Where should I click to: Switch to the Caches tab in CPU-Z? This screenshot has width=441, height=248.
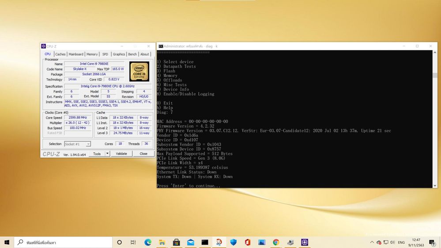click(60, 54)
